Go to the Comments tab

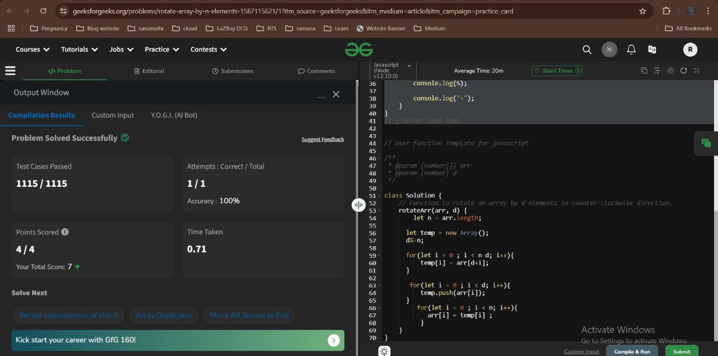317,71
